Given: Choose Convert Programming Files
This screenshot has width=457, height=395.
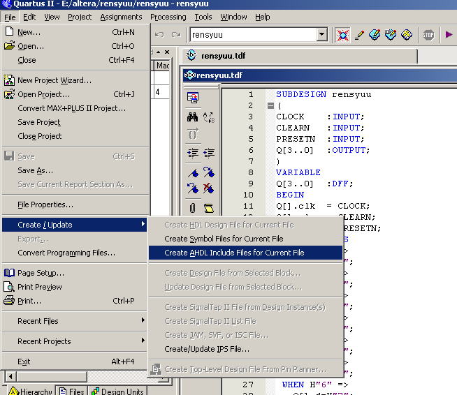Looking at the screenshot, I should pos(74,253).
